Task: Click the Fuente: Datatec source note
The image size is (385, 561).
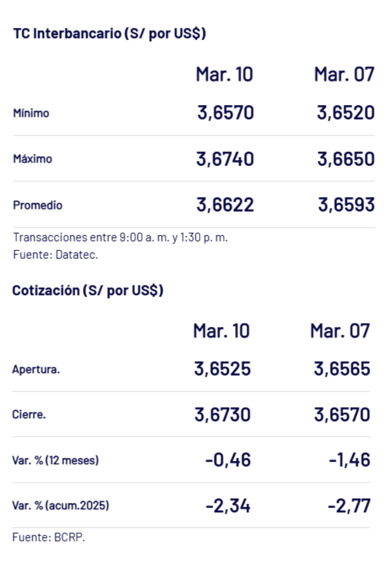Action: click(x=56, y=255)
